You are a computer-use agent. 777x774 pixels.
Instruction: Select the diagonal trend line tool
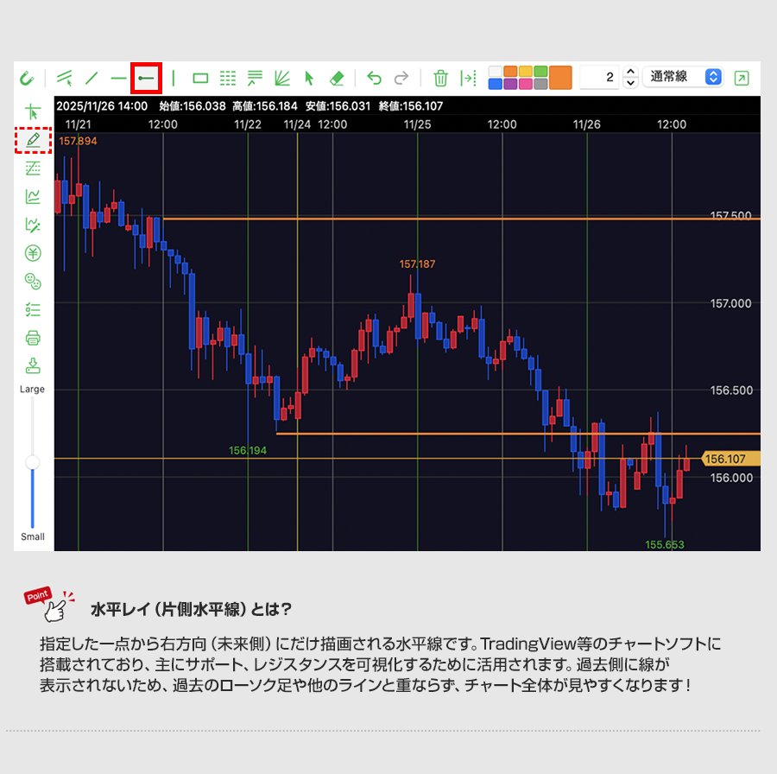point(92,78)
